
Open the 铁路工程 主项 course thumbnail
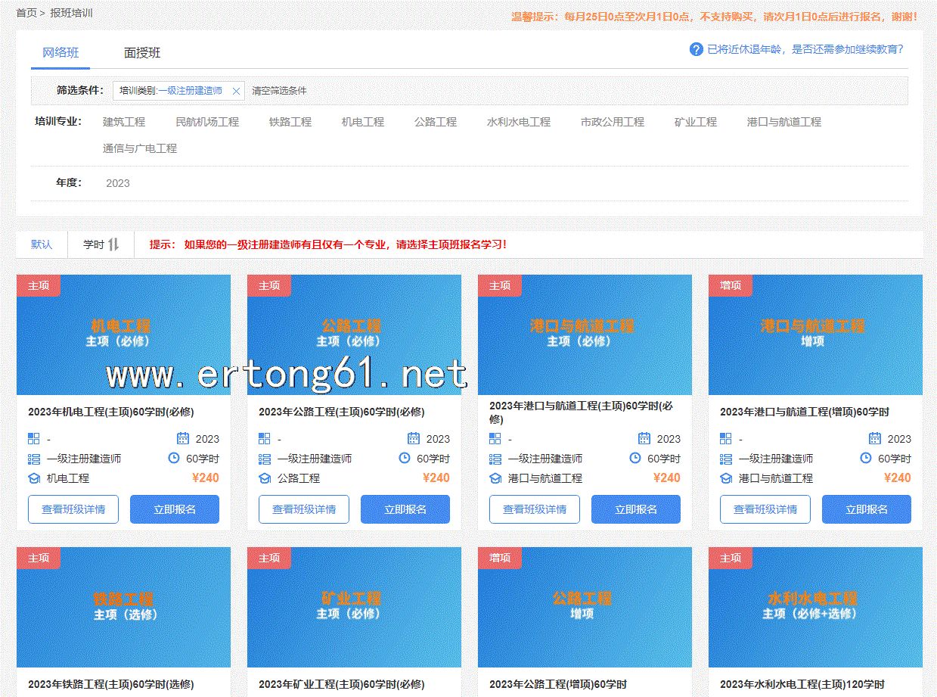(123, 607)
